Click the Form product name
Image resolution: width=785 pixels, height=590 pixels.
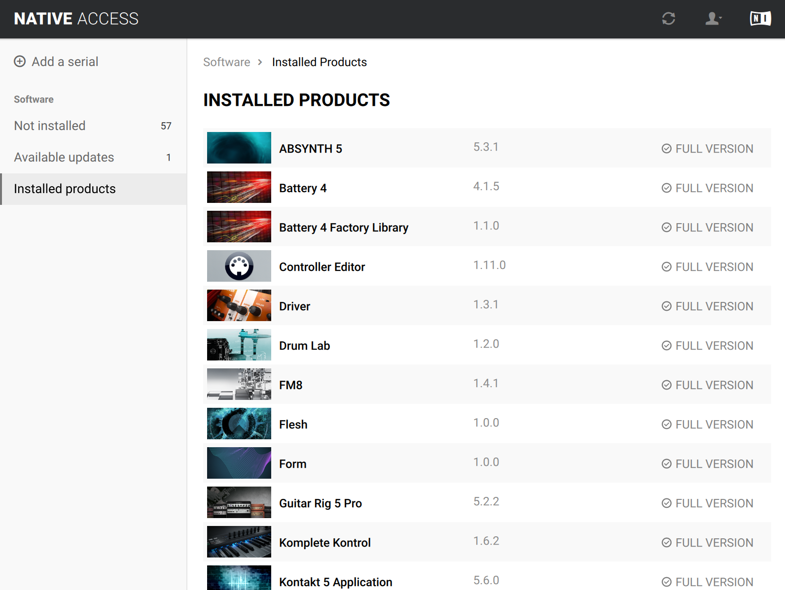tap(292, 464)
